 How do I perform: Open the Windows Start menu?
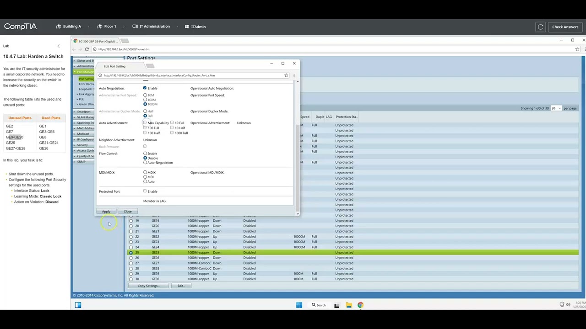pos(299,305)
